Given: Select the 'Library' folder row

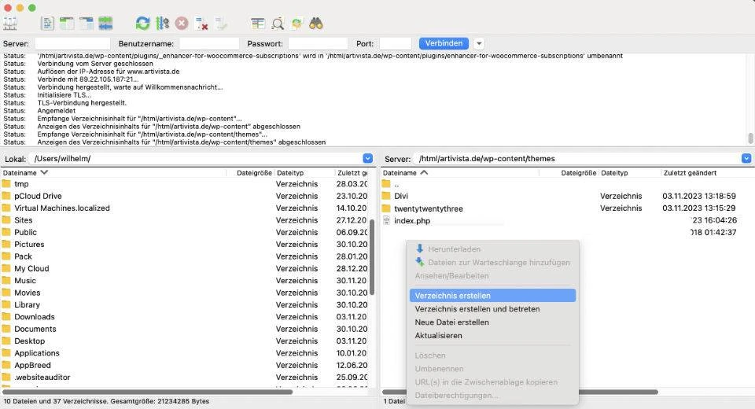Looking at the screenshot, I should (186, 304).
